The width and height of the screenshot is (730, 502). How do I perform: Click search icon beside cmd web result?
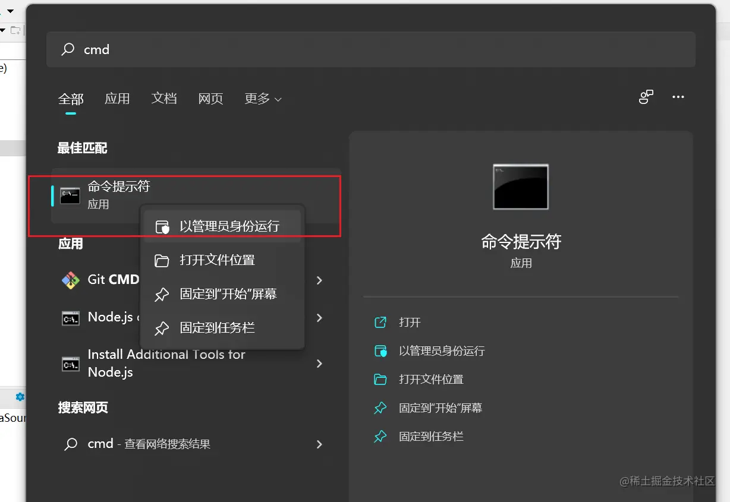coord(71,444)
